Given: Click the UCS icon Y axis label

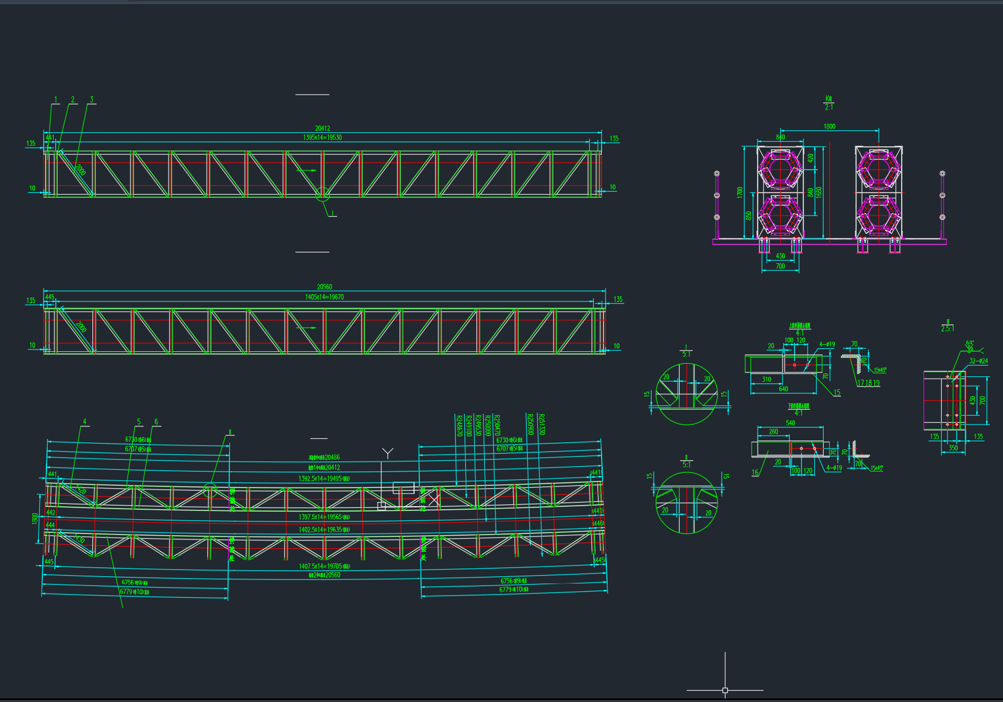Looking at the screenshot, I should (x=388, y=454).
